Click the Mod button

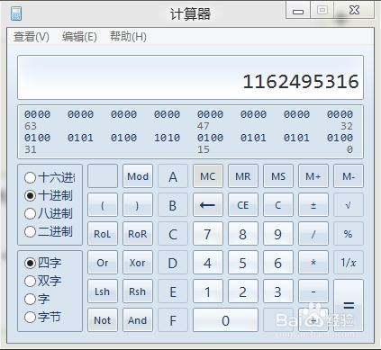(x=138, y=176)
